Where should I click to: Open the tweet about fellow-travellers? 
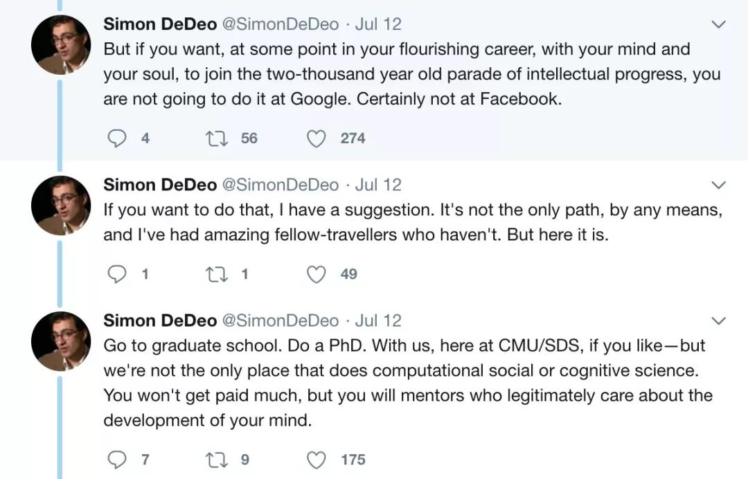tap(412, 222)
